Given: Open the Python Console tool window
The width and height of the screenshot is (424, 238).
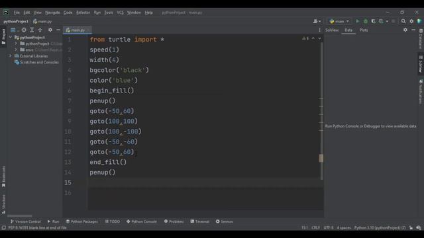Looking at the screenshot, I should (x=141, y=221).
